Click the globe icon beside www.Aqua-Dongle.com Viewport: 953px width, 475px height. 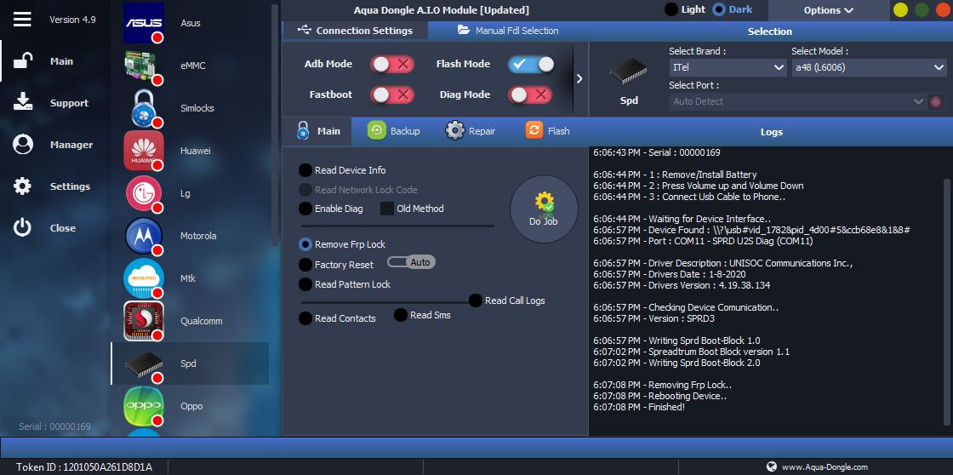(772, 466)
